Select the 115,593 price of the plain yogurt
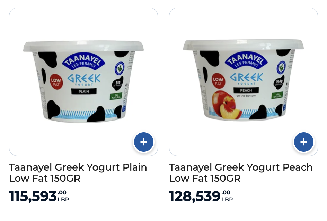 pyautogui.click(x=33, y=196)
